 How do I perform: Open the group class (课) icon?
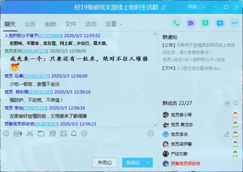click(205, 23)
